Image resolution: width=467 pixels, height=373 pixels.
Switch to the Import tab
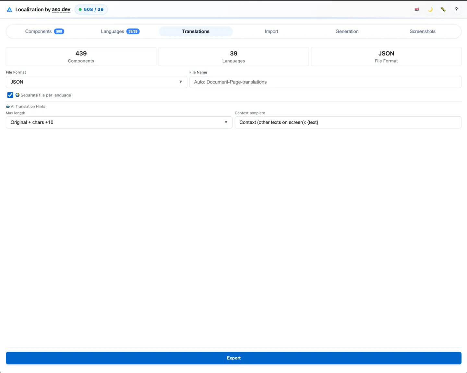(271, 31)
